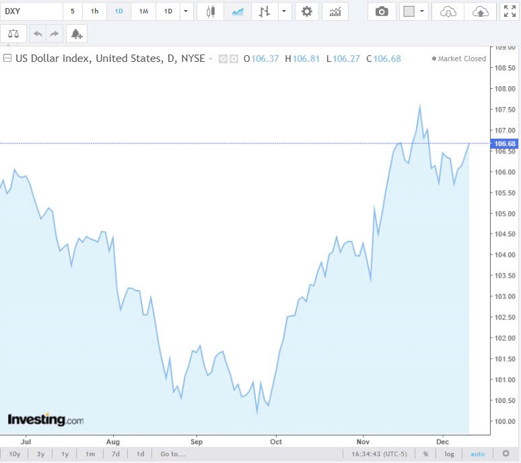Viewport: 521px width, 463px height.
Task: Open the layout square dropdown arrow
Action: (422, 11)
